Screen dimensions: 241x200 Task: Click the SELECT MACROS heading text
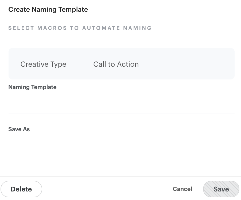click(80, 28)
